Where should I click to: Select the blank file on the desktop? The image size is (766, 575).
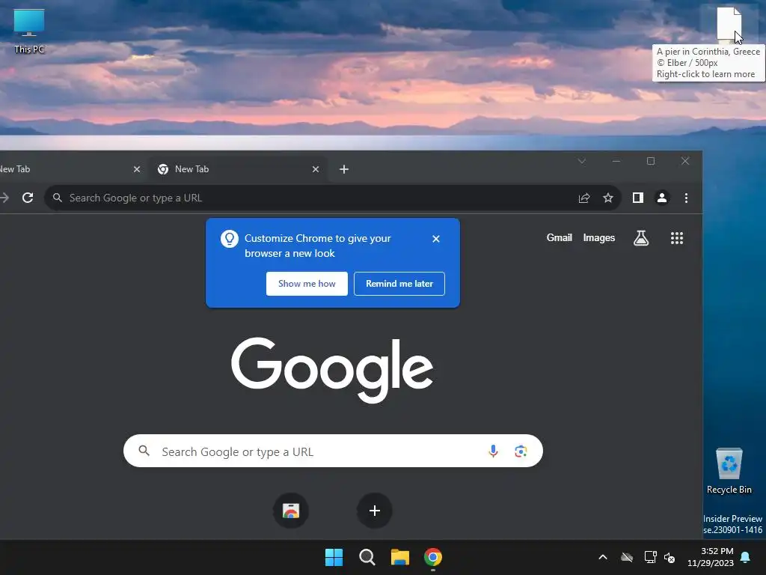point(729,23)
